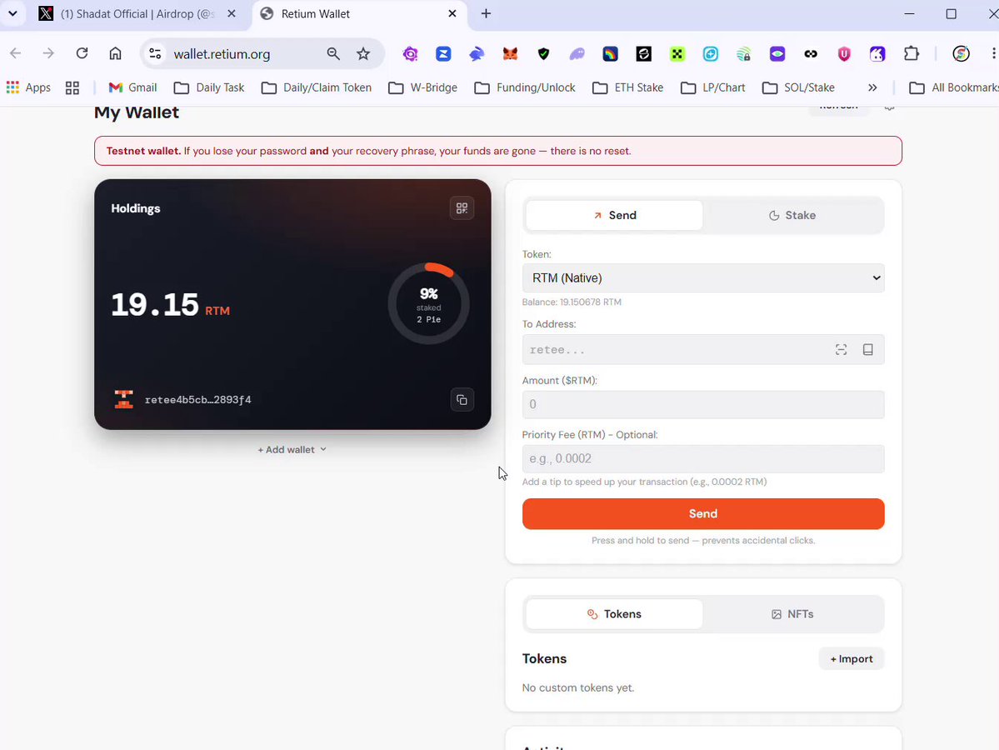Viewport: 999px width, 750px height.
Task: Open the All Bookmarks folder
Action: pos(953,87)
